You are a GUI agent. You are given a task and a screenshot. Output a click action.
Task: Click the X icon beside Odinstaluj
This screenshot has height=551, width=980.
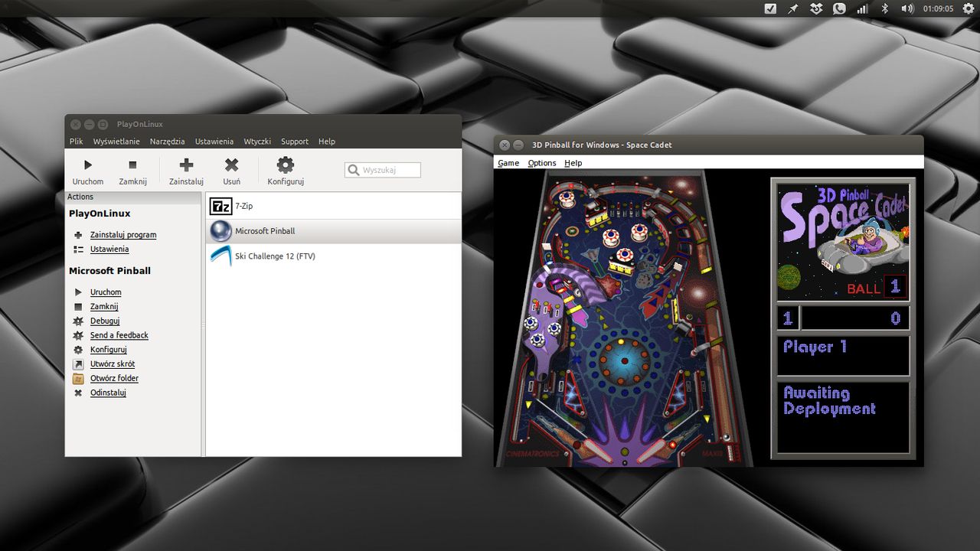click(78, 393)
